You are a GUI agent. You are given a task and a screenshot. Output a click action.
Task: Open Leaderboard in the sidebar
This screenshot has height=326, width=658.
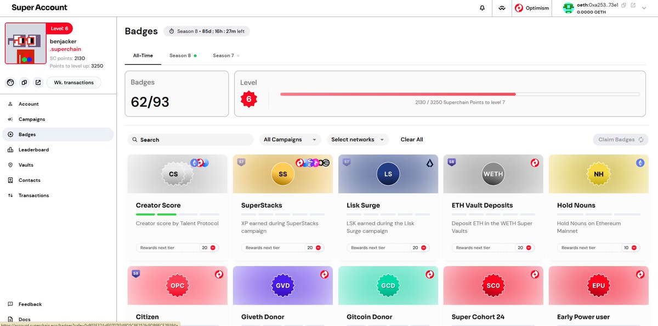[x=58, y=150]
